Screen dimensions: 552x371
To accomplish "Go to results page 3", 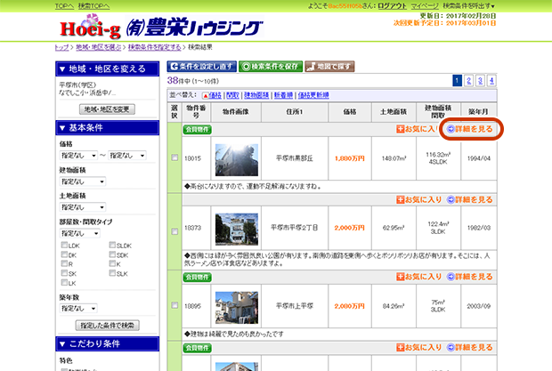I will pyautogui.click(x=480, y=81).
